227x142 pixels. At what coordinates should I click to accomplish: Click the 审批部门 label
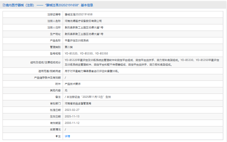coord(55,103)
